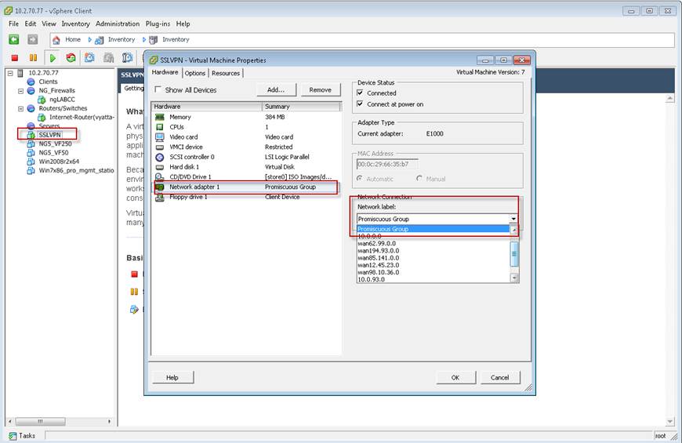Click the network list scroll down arrow
This screenshot has height=443, width=682.
(514, 278)
